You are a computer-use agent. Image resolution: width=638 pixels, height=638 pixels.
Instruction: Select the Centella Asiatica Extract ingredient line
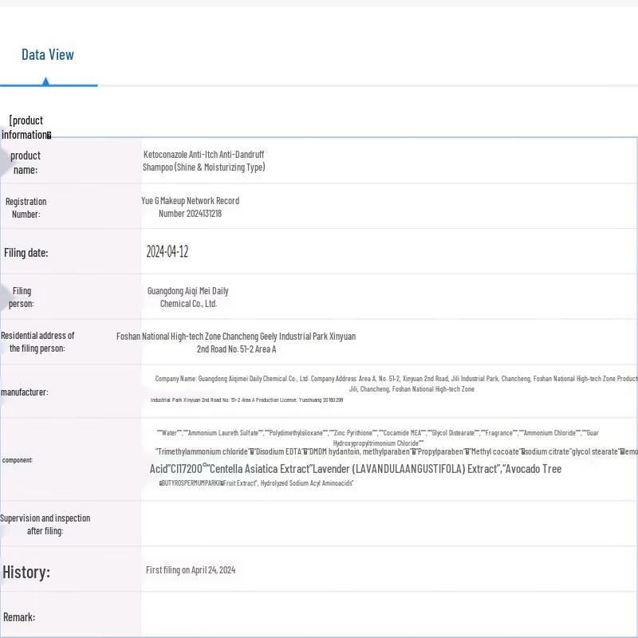355,469
